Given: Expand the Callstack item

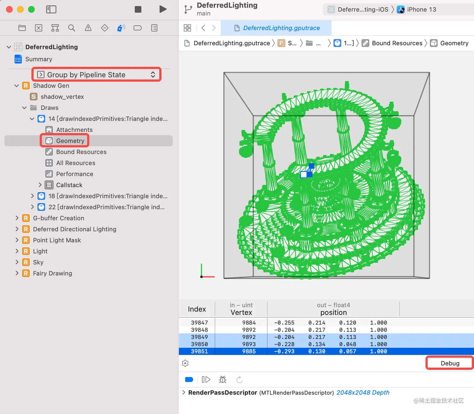Looking at the screenshot, I should click(x=40, y=185).
